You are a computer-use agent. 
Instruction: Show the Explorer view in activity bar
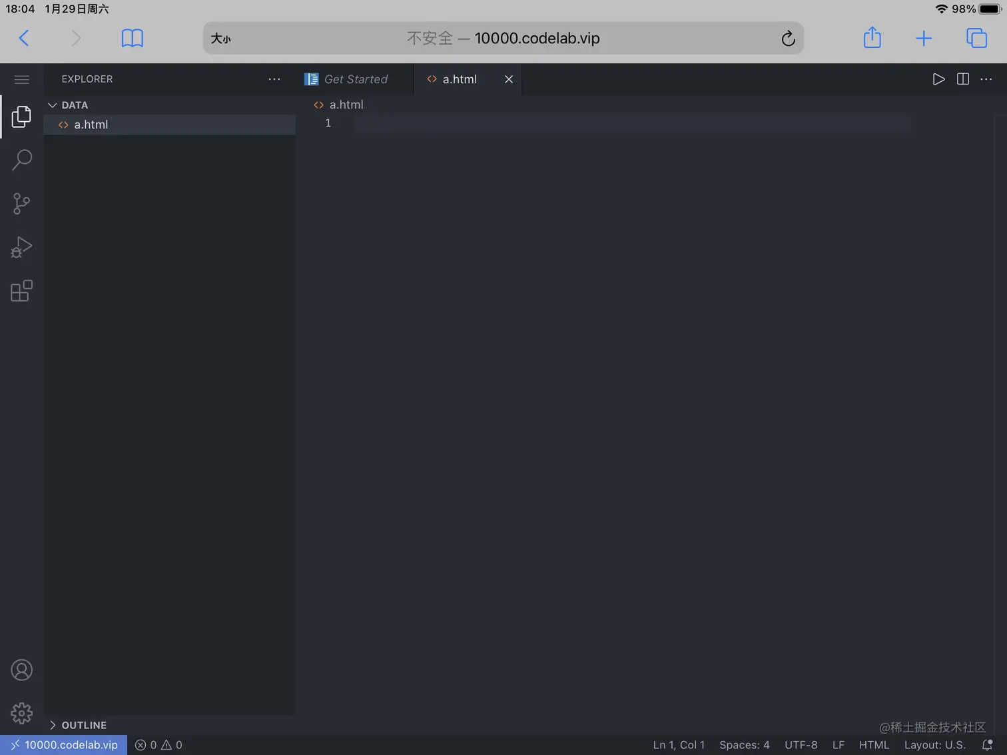point(21,117)
